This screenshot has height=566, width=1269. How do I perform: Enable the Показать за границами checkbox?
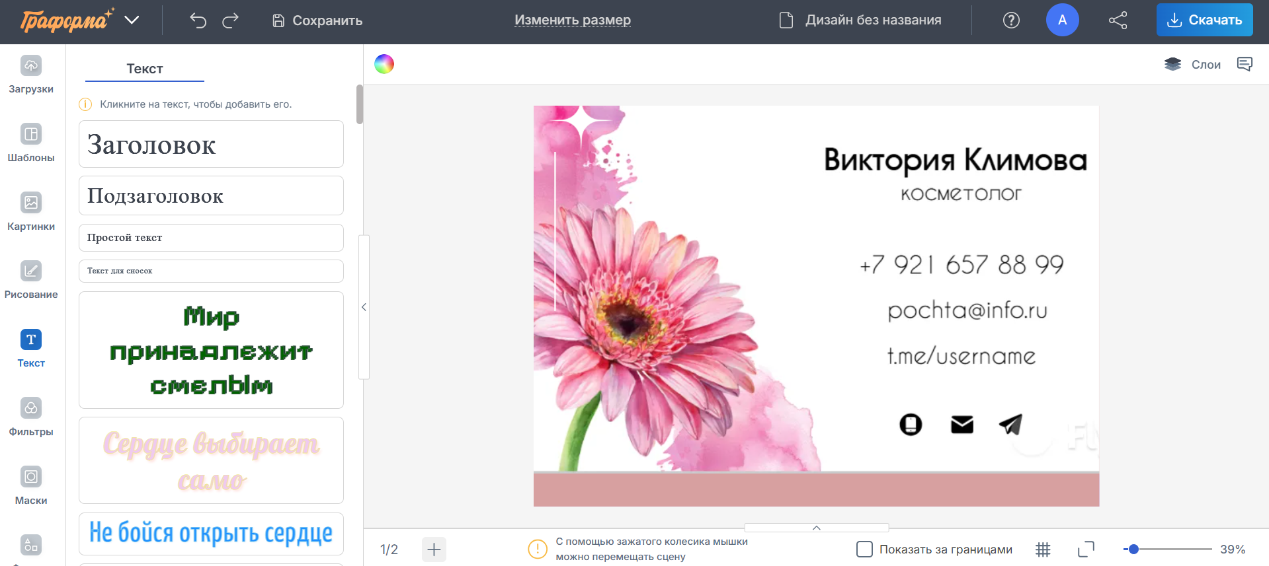[x=864, y=549]
